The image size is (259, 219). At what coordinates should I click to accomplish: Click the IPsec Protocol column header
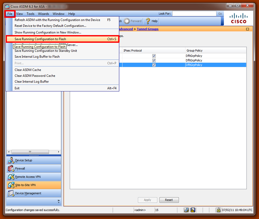154,51
